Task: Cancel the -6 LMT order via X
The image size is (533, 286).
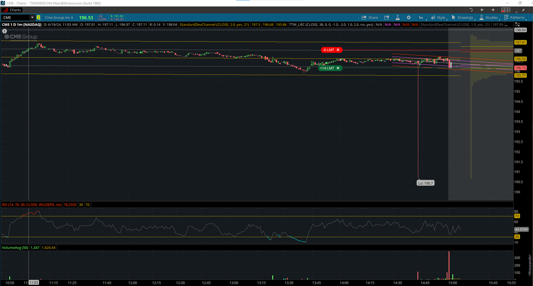Action: (338, 50)
